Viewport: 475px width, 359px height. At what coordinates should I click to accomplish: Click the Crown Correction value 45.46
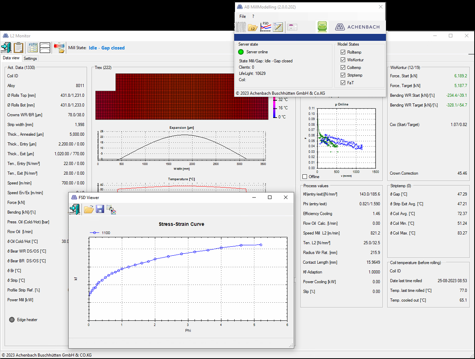pyautogui.click(x=462, y=173)
